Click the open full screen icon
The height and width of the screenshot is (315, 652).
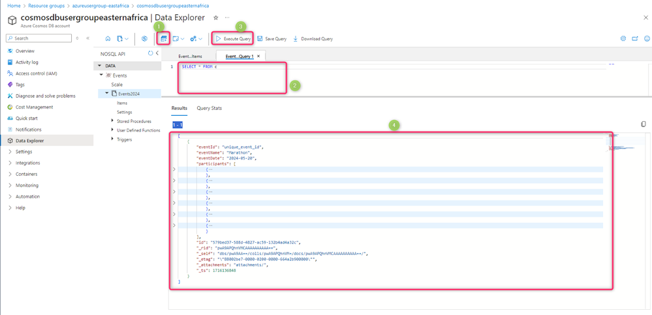point(635,38)
